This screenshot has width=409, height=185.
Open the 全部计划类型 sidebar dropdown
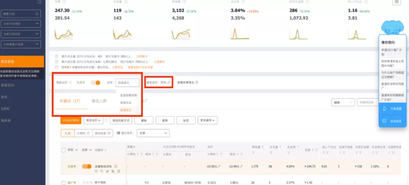point(20,24)
